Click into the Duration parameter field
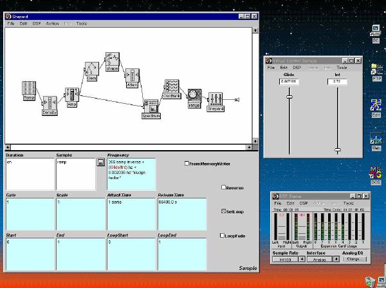This screenshot has height=288, width=386. coord(30,174)
